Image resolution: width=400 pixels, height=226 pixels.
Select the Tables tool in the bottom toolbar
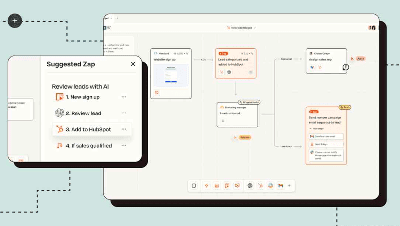[x=217, y=186]
